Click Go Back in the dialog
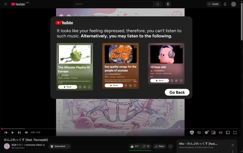The width and height of the screenshot is (243, 153). pyautogui.click(x=177, y=92)
